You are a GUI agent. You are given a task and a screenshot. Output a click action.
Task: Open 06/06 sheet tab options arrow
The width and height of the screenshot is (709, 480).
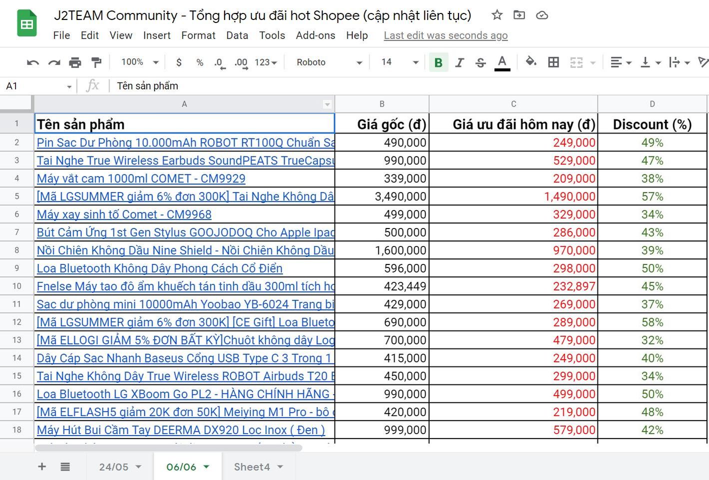pos(206,466)
